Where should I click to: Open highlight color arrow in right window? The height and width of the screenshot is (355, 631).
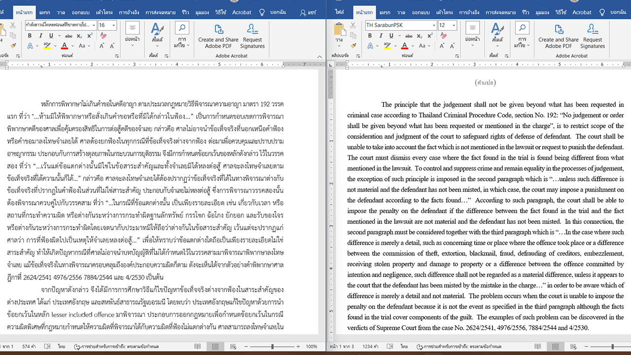point(394,46)
